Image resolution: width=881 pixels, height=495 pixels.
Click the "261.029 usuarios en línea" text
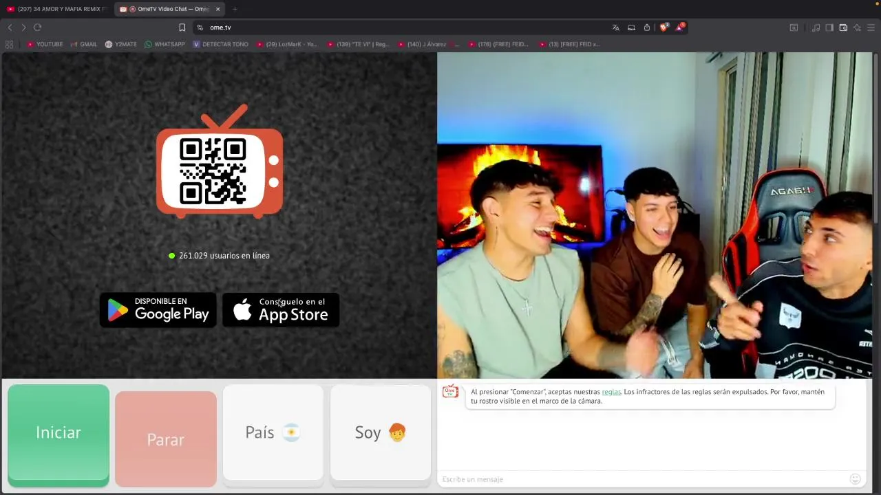(x=224, y=256)
